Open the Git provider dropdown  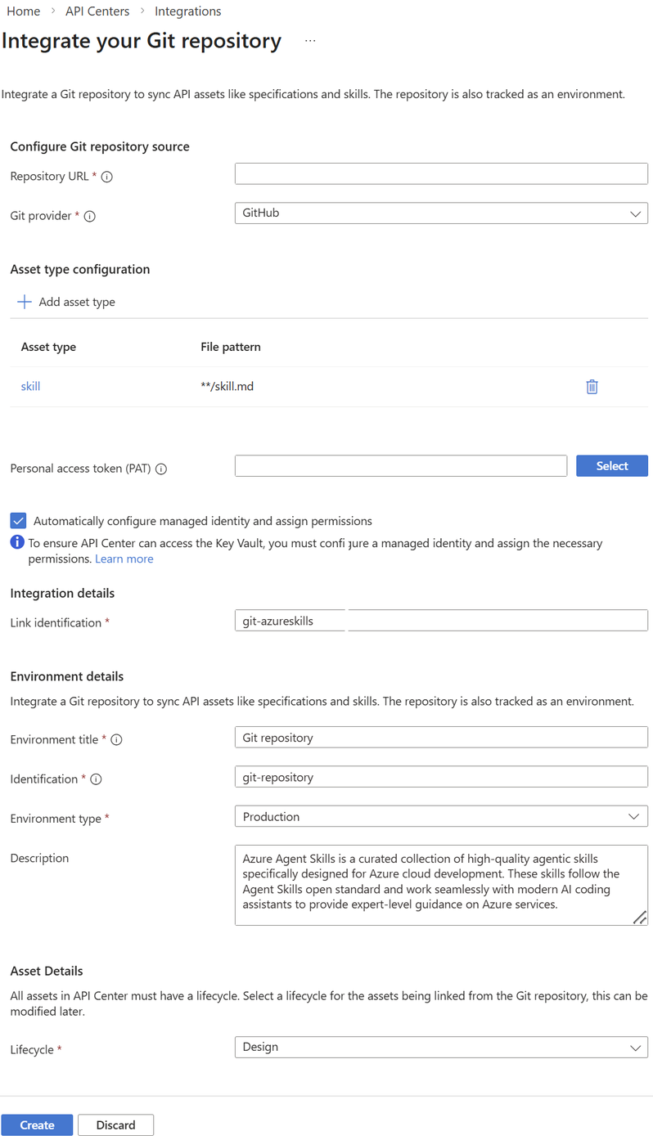click(441, 213)
